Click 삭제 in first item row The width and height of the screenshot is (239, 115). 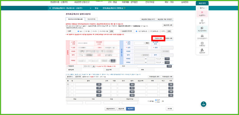pos(171,84)
